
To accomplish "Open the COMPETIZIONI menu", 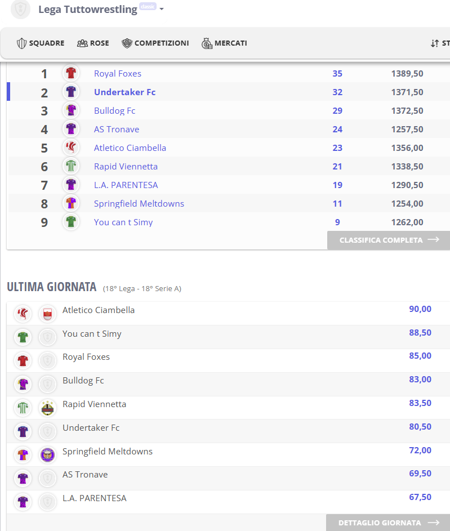I will tap(155, 43).
